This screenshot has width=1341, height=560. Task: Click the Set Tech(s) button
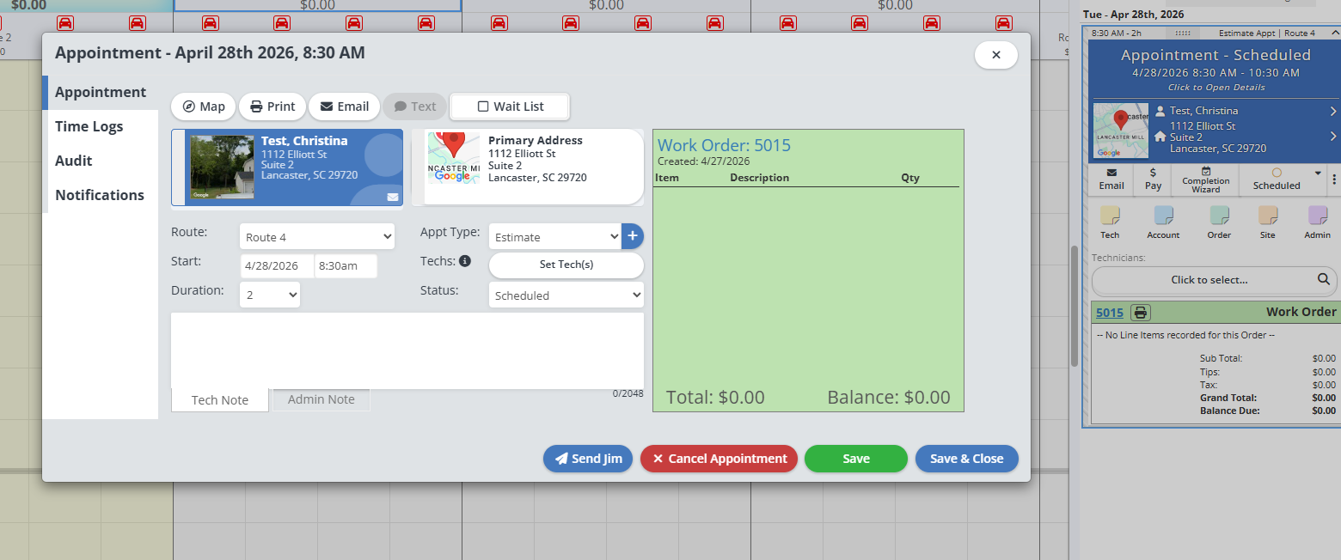(566, 265)
